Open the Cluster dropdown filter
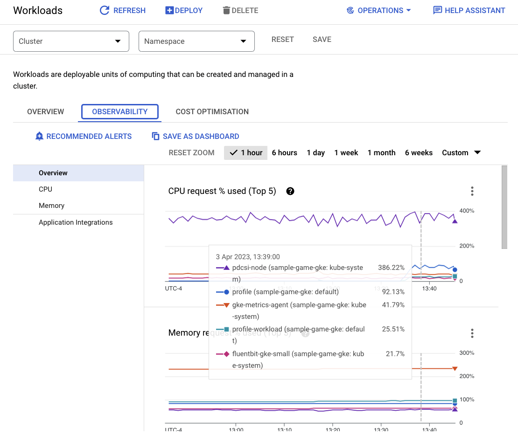 click(71, 41)
